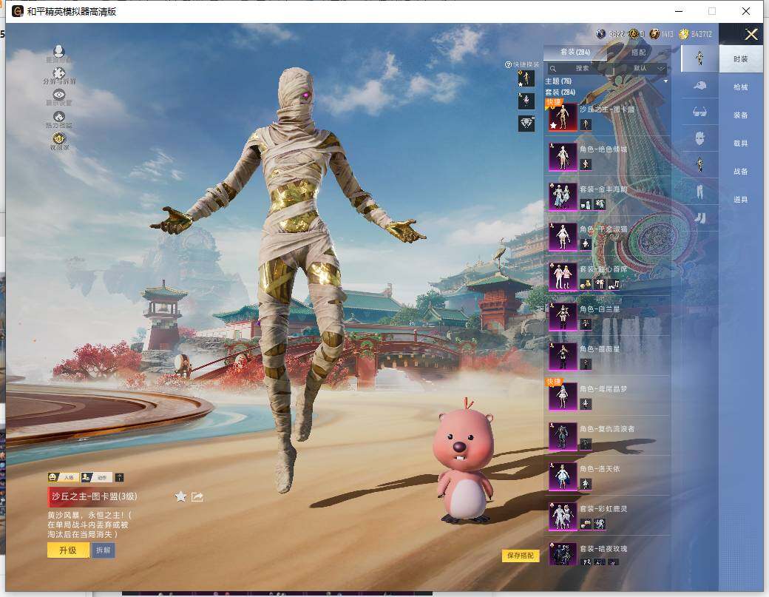Click the 搜索 search field
The image size is (769, 597).
click(581, 68)
